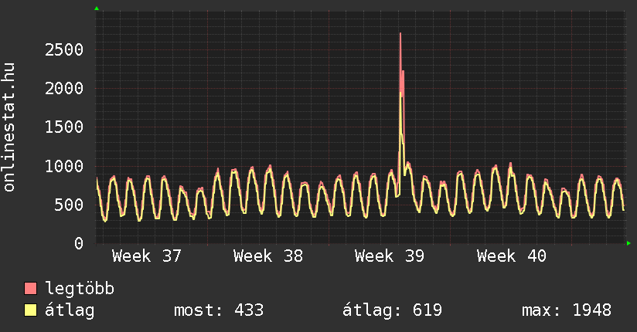The image size is (637, 332).
Task: Click the 2000 y-axis value
Action: tap(64, 89)
